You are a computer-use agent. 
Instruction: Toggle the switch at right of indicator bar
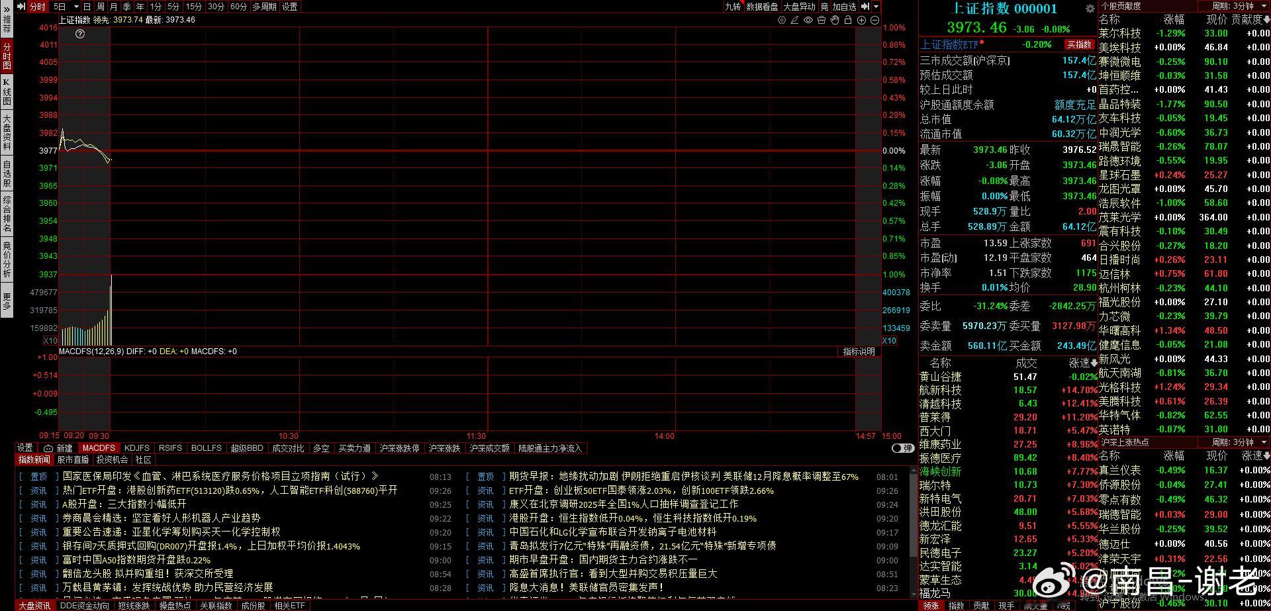902,448
